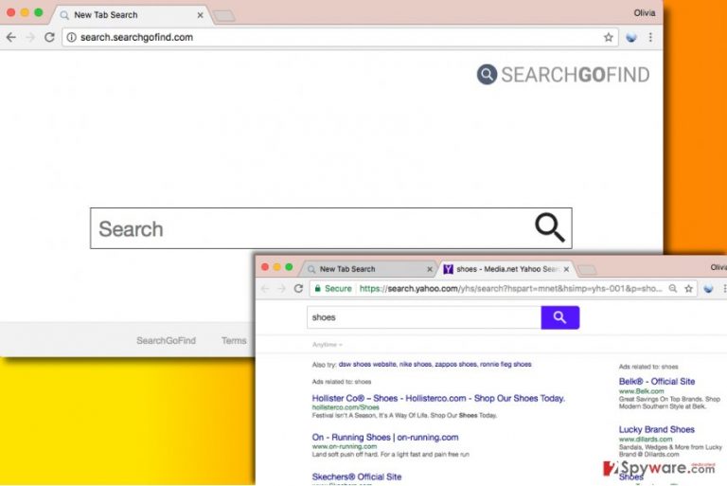Go back in the SearchGoFind window
727x486 pixels.
[x=11, y=37]
